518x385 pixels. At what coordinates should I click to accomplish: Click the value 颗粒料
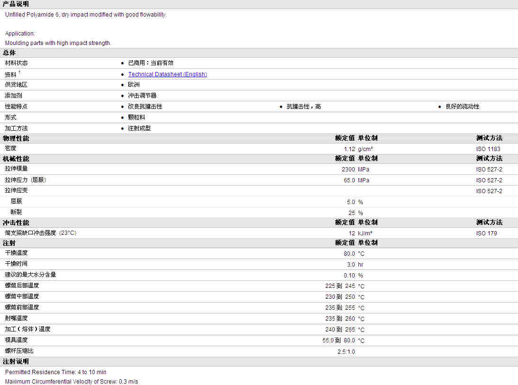[136, 117]
